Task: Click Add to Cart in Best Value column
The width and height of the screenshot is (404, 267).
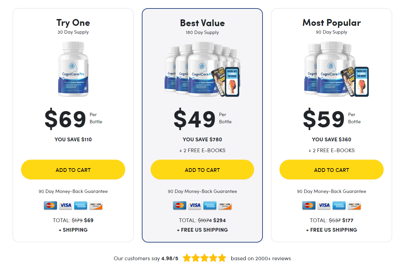Action: point(202,170)
